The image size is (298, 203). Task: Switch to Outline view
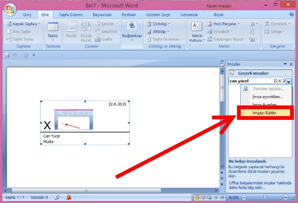point(216,198)
